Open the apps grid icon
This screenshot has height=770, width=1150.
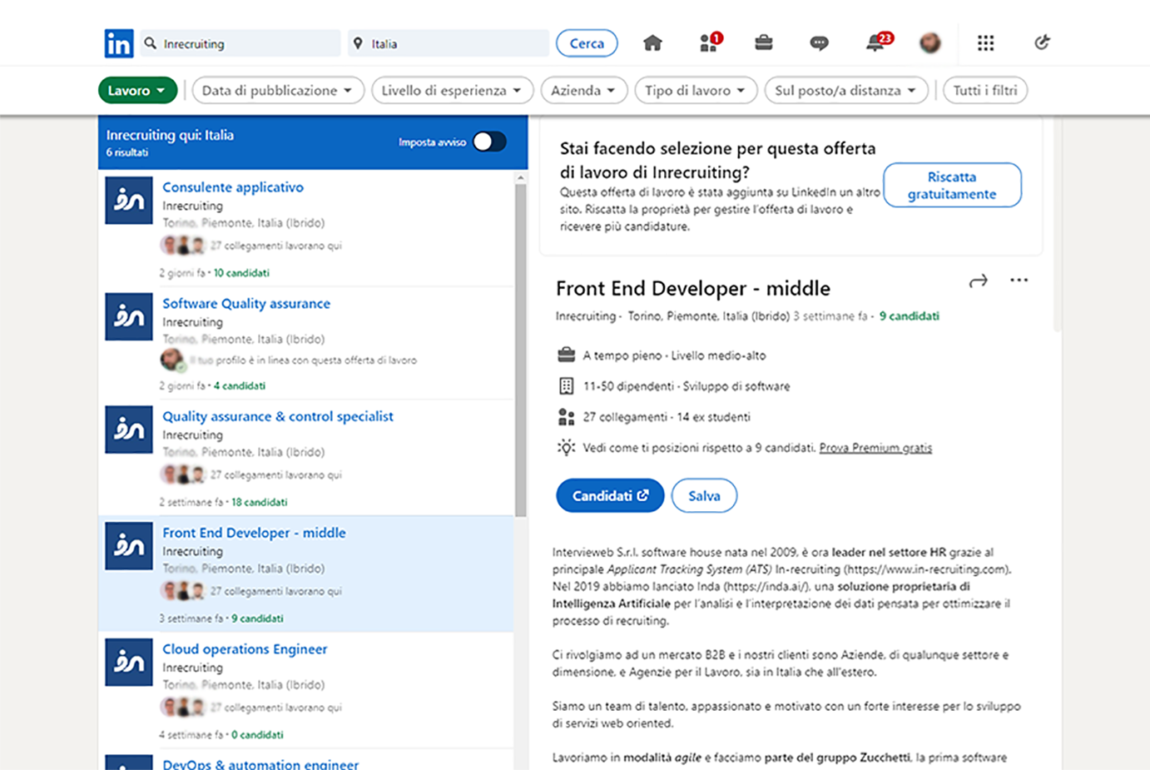985,42
